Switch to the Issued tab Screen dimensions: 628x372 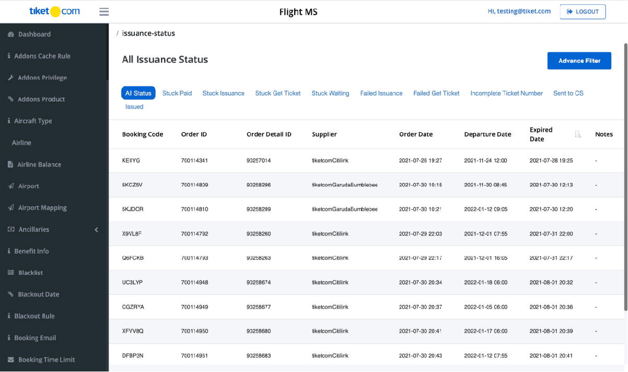134,106
